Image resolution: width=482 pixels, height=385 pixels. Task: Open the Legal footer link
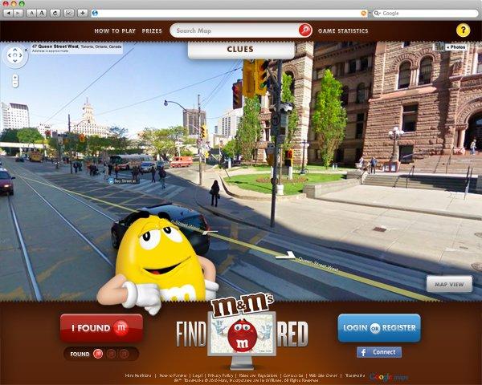(x=198, y=375)
